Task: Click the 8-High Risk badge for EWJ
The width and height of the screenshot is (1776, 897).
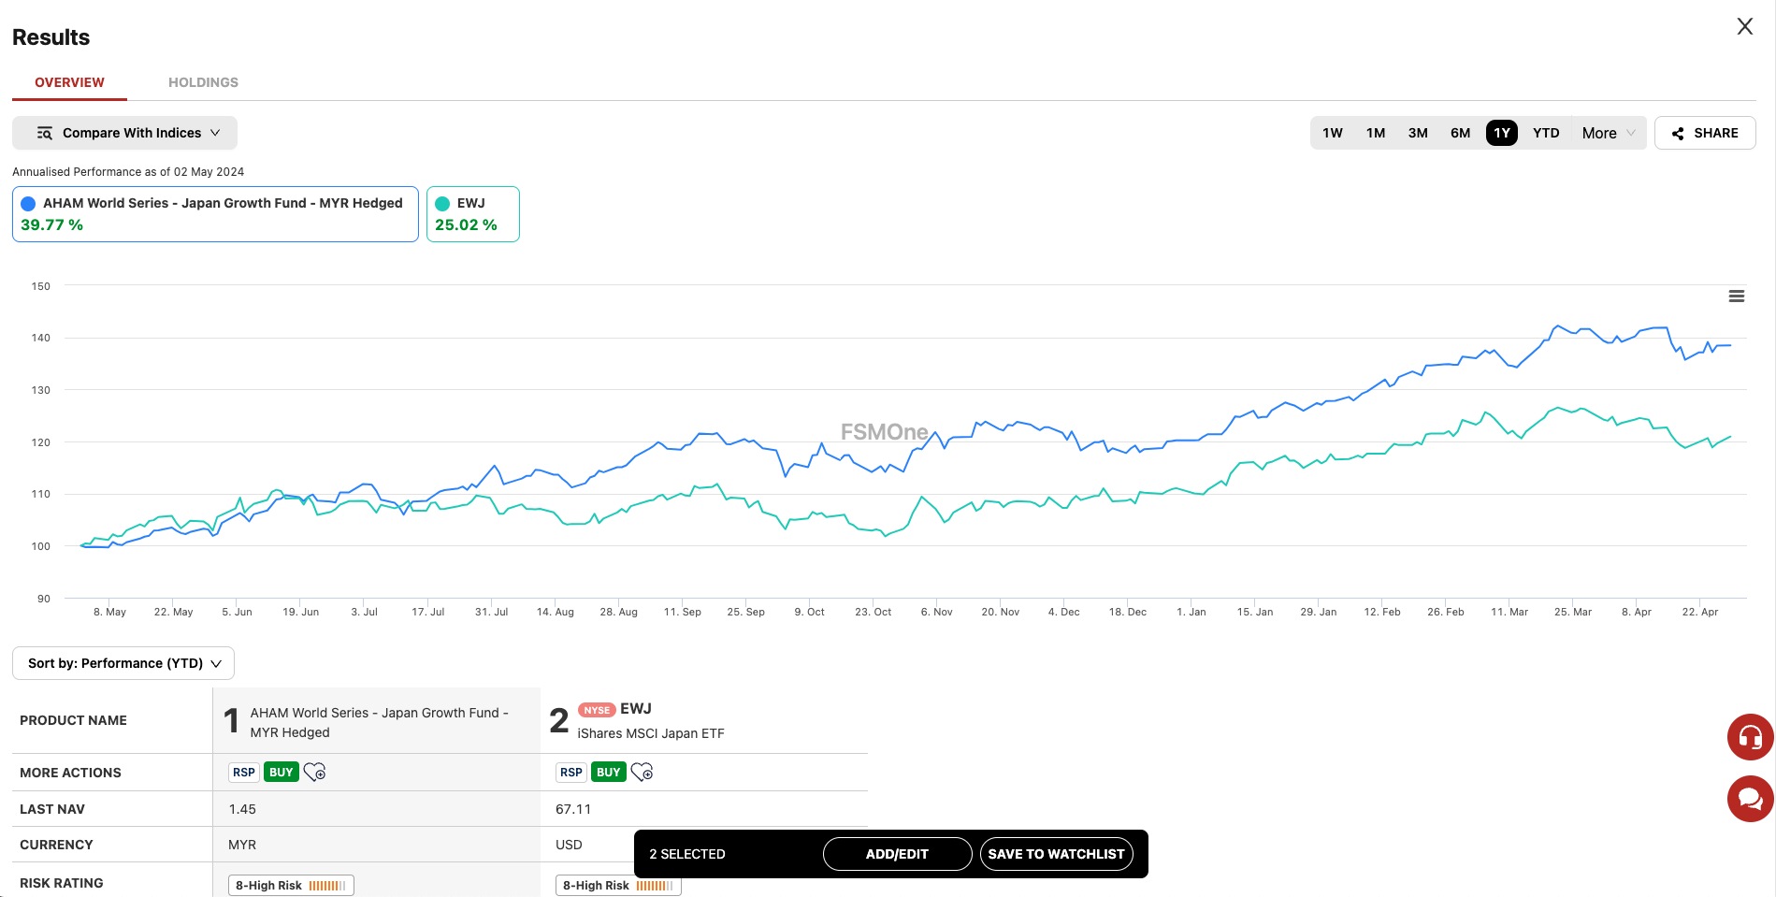Action: 618,885
